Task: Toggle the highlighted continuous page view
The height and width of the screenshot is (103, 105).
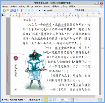Action: tap(46, 100)
